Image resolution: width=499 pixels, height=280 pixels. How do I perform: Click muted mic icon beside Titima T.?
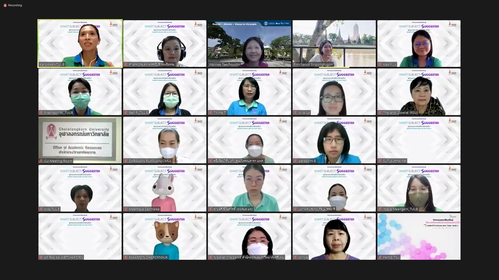(x=211, y=113)
